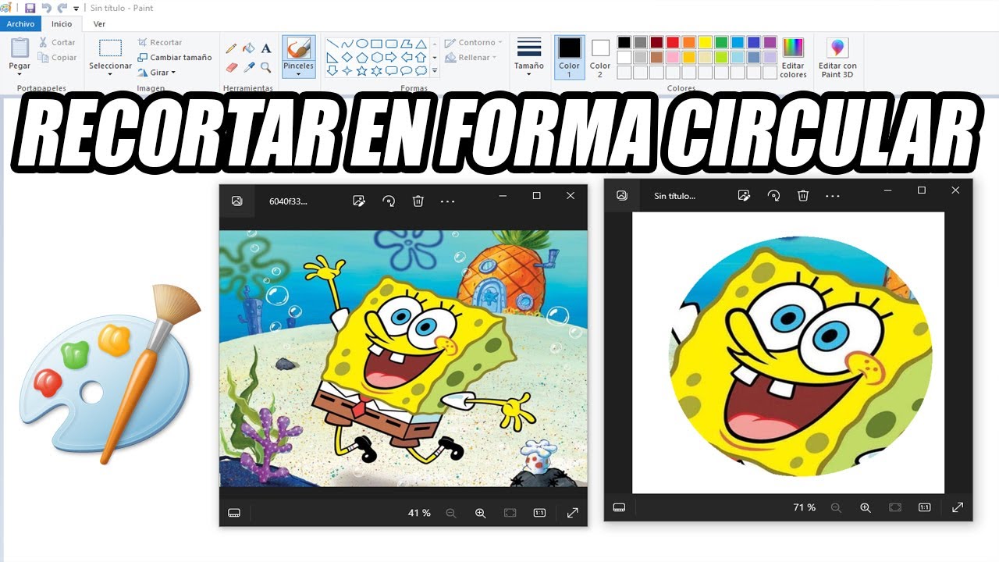Select the Eraser tool in Paint

[x=231, y=68]
